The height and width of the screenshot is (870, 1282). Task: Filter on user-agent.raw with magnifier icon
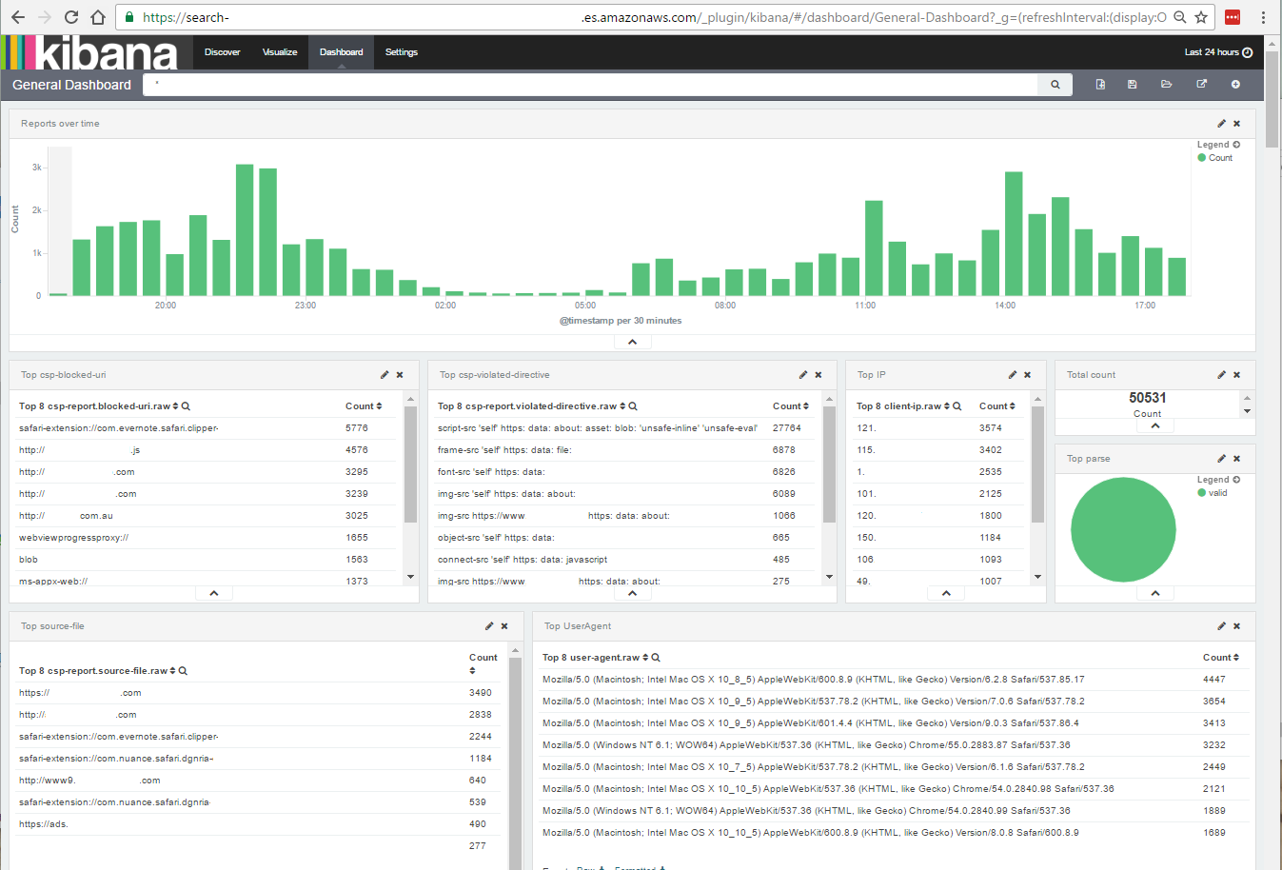(x=656, y=658)
